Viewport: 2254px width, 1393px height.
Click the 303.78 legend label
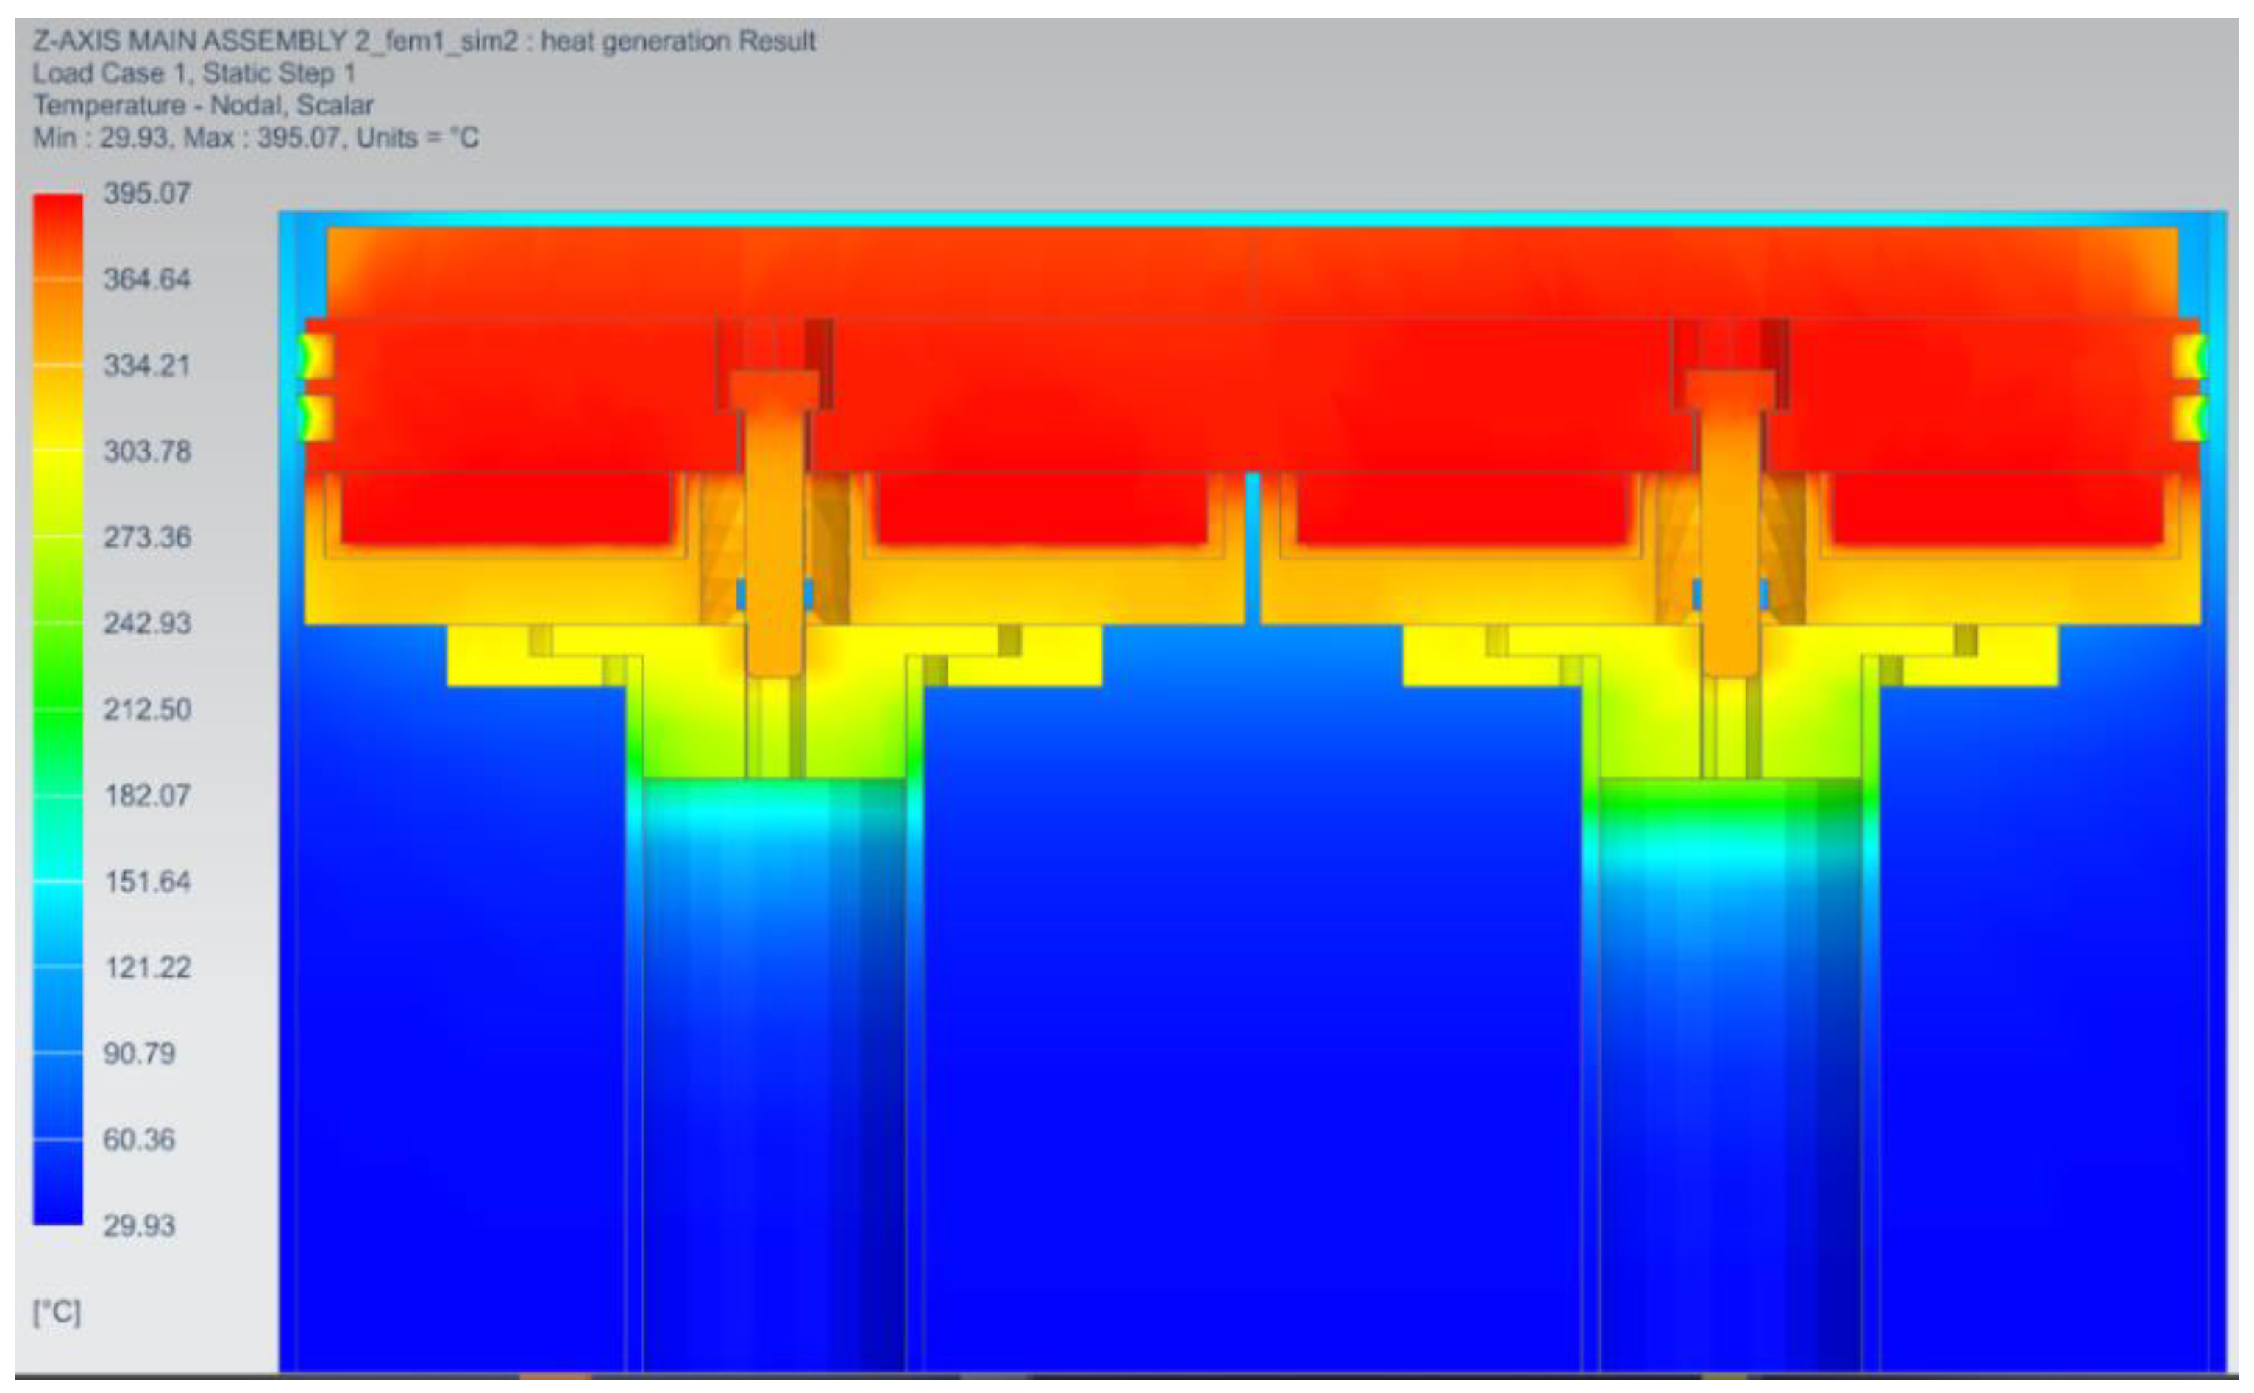[x=146, y=452]
